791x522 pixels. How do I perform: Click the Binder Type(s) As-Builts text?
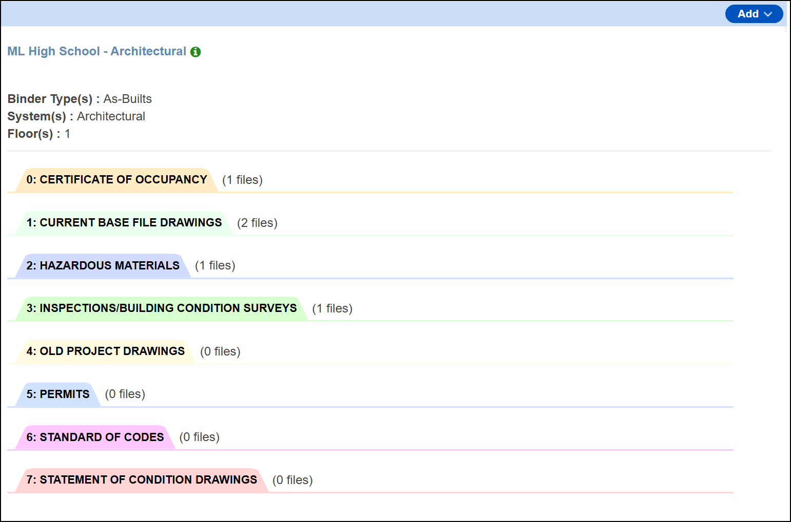click(80, 99)
